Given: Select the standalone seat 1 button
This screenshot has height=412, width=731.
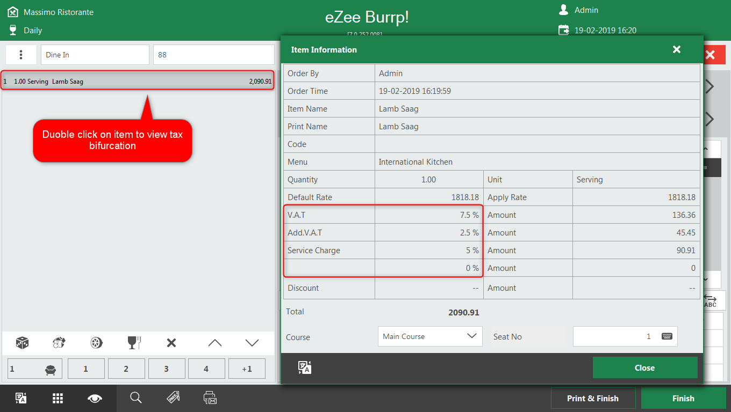Looking at the screenshot, I should 86,369.
